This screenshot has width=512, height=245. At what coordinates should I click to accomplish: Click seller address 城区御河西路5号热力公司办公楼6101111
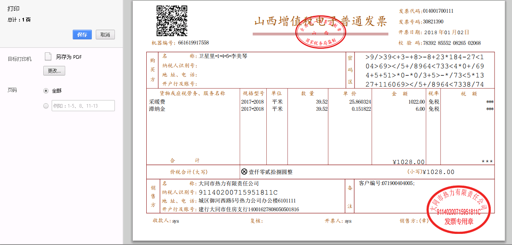(247, 201)
